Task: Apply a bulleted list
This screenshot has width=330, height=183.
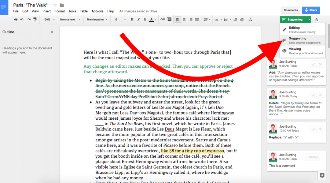Action: tap(225, 19)
